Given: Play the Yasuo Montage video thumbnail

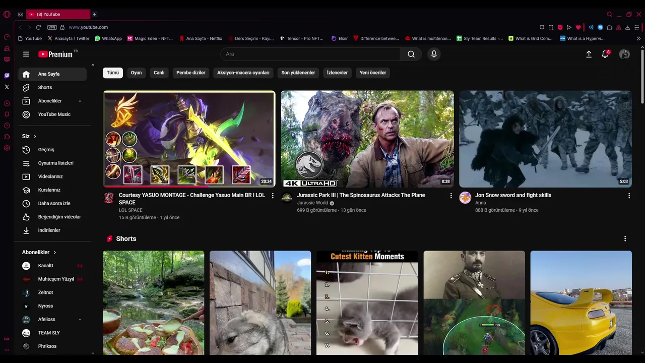Looking at the screenshot, I should tap(189, 139).
